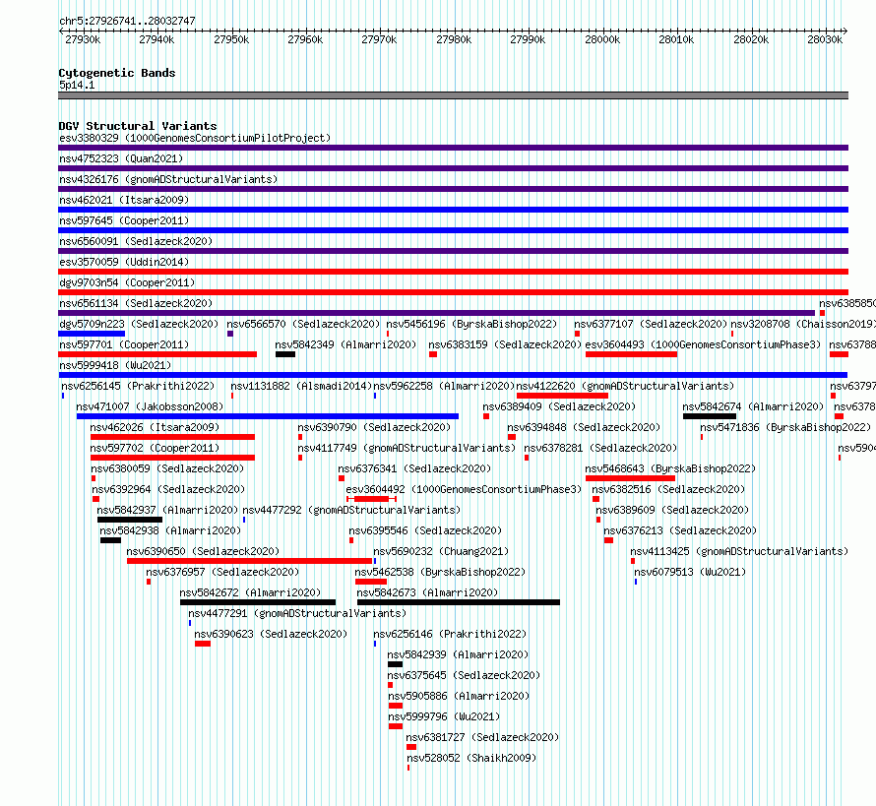Click 28000k position on the ruler
This screenshot has width=876, height=806.
point(602,39)
